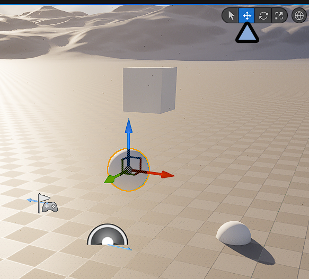Activate the Select mode cursor tool
Screen dimensions: 309x279
click(x=231, y=15)
